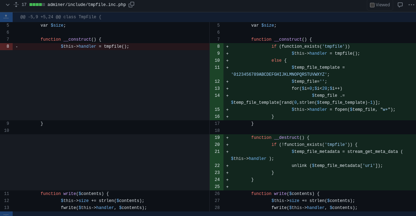
Task: Click the '17' changed-lines counter
Action: [x=24, y=5]
